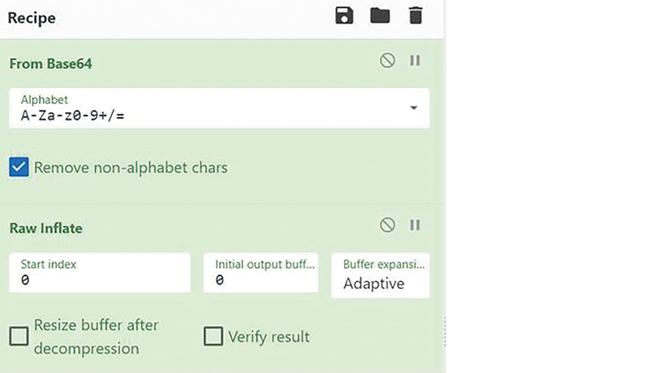The height and width of the screenshot is (373, 668).
Task: Click the Recipe panel header
Action: click(x=31, y=18)
